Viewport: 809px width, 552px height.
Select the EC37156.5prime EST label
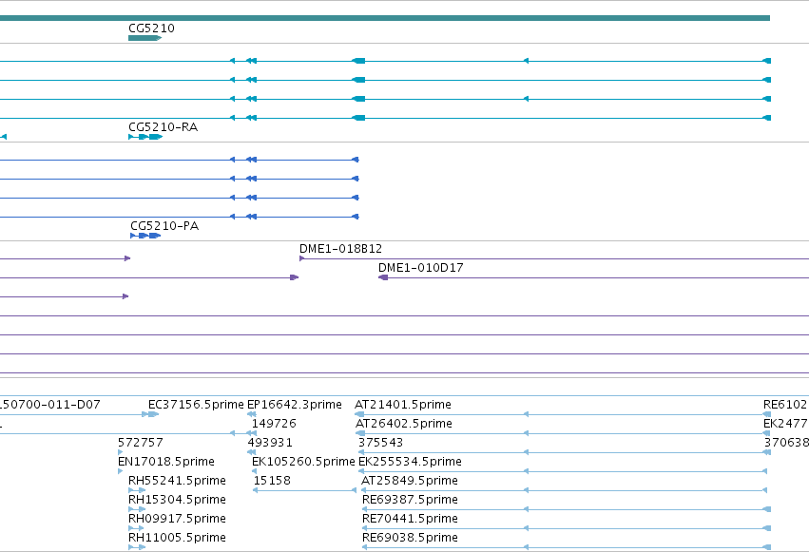coord(196,405)
